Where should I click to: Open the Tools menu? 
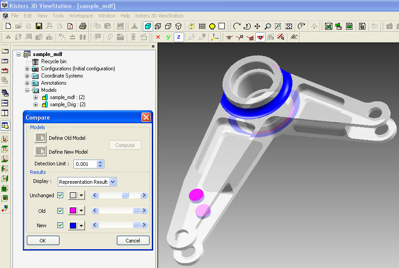58,16
